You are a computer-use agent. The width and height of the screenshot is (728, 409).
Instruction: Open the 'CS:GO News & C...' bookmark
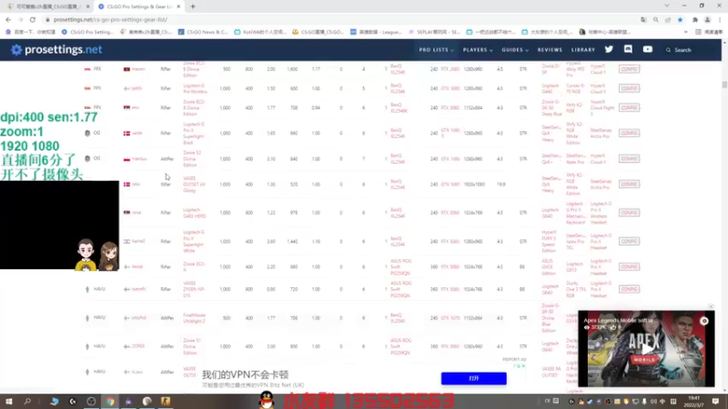tap(203, 32)
